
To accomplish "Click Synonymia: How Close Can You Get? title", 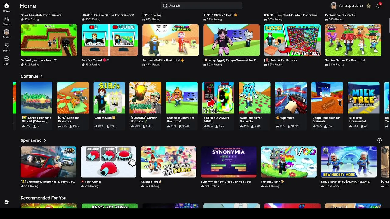I will 226,182.
